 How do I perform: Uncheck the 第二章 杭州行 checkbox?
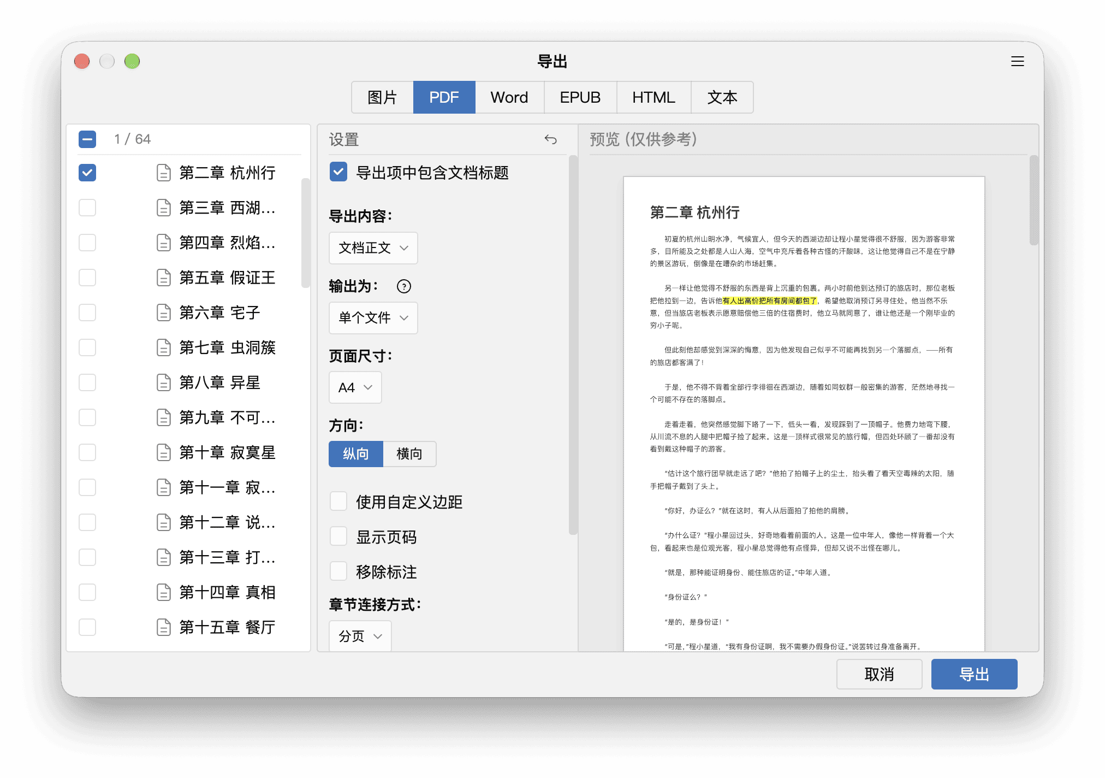(x=87, y=173)
